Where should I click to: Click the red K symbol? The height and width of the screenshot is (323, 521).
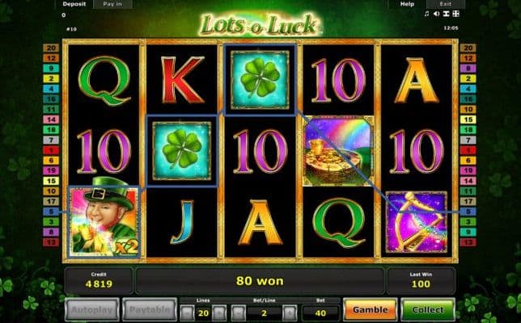point(182,80)
